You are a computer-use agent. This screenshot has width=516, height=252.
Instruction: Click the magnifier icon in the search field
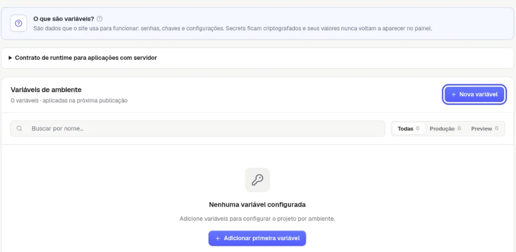click(20, 129)
